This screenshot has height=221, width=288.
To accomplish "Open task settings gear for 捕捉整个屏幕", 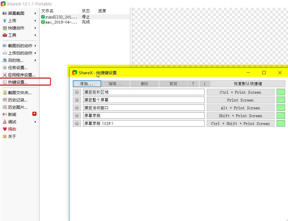I will tap(77, 100).
